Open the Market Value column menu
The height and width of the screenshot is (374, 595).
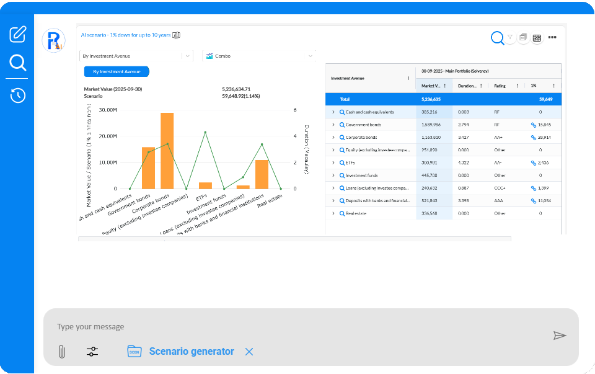click(445, 86)
